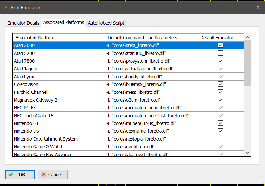Toggle Default Emulator checkbox for Atari 7800
Screen dimensions: 265x186
[221, 61]
